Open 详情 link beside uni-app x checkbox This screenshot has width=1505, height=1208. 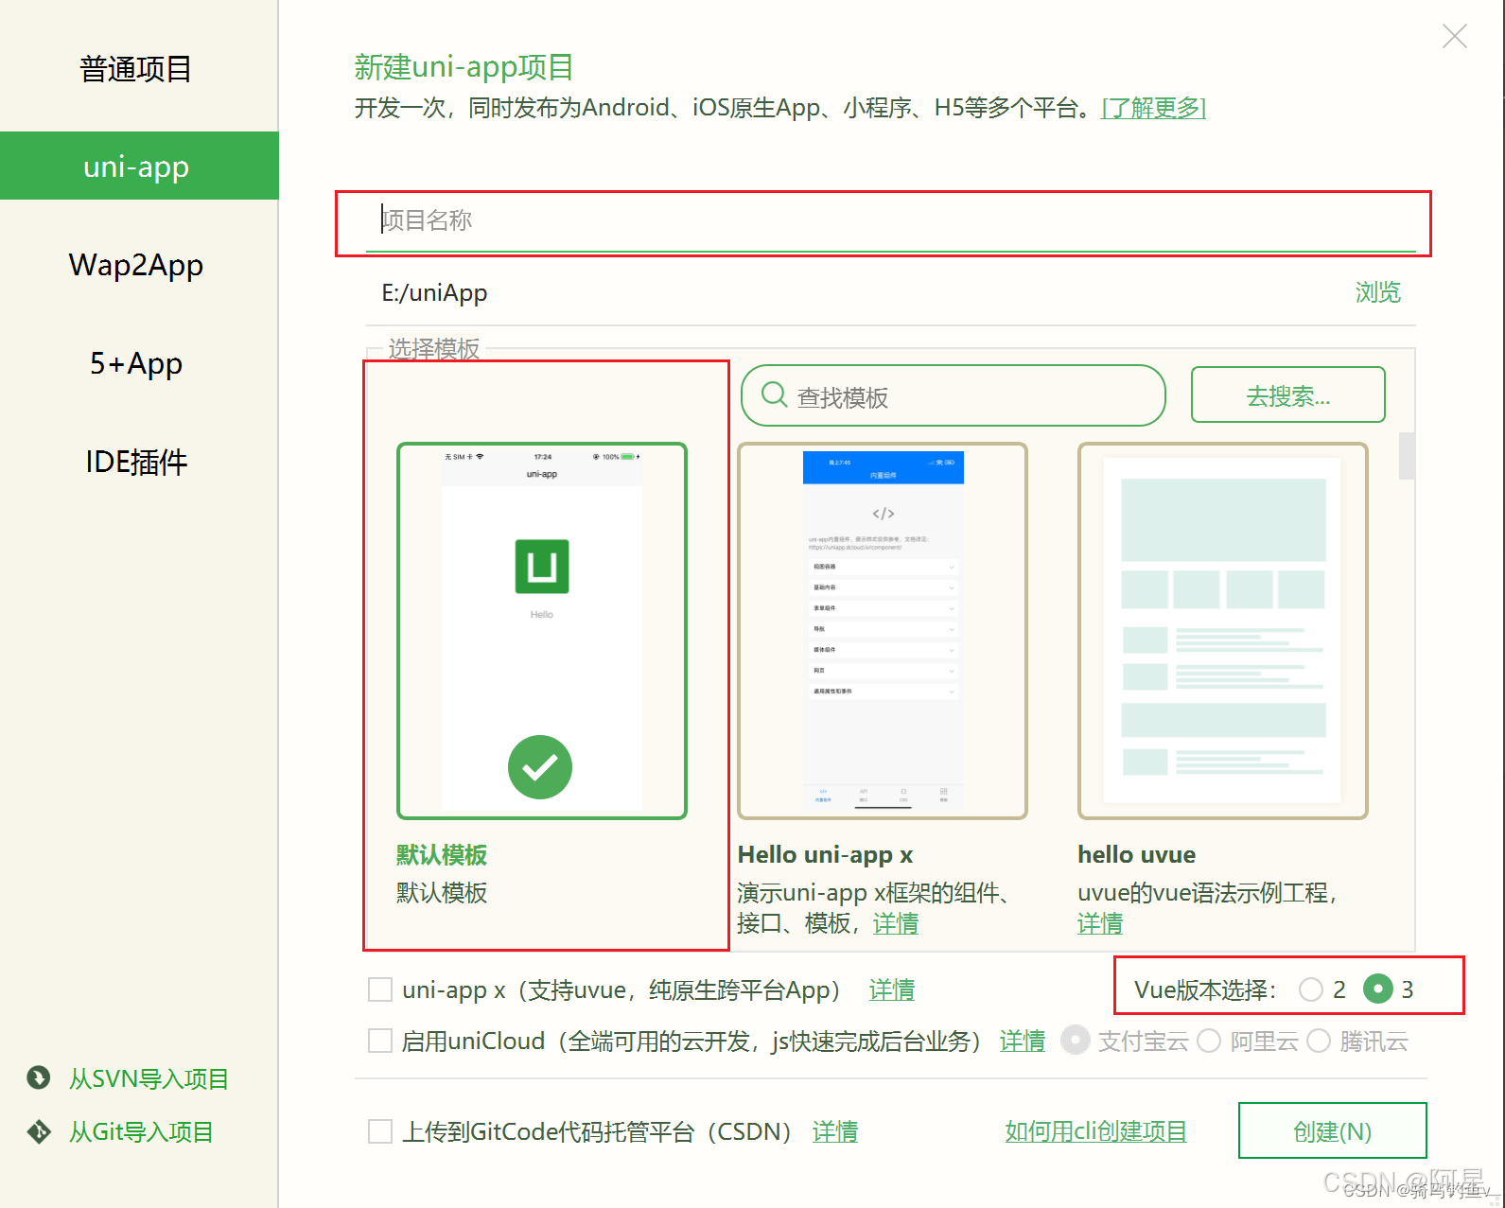[892, 989]
